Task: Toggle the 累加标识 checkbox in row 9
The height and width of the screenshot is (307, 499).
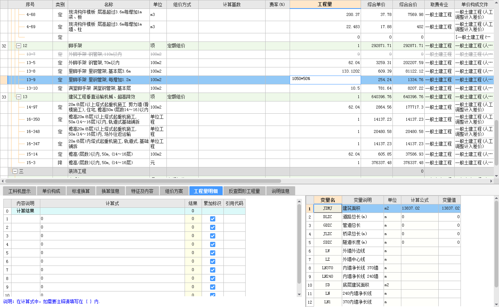Action: [212, 287]
